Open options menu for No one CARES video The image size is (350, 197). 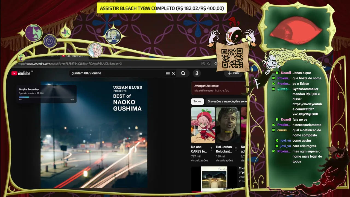[x=211, y=149]
